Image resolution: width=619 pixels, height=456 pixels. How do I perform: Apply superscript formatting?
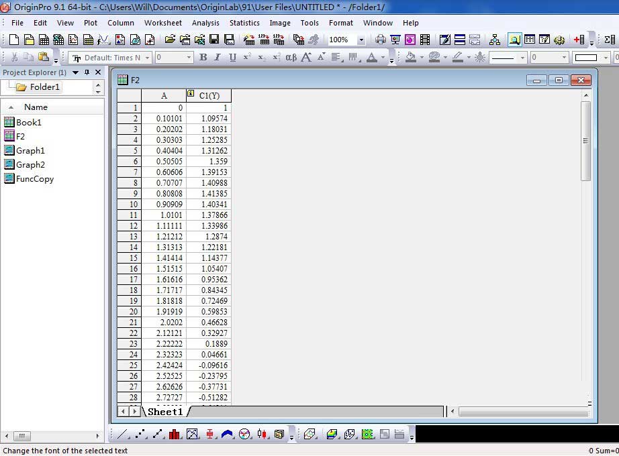[x=248, y=58]
